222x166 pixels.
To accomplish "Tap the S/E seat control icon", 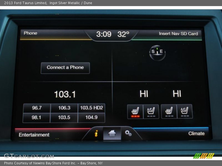I will pyautogui.click(x=157, y=51).
